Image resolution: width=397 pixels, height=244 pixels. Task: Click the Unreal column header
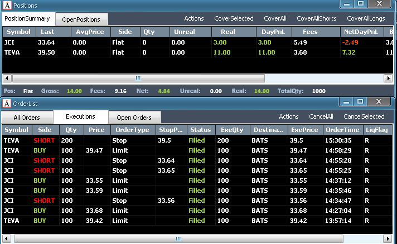coord(190,32)
